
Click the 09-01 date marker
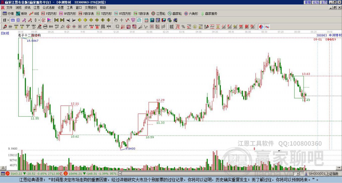[x=318, y=39]
